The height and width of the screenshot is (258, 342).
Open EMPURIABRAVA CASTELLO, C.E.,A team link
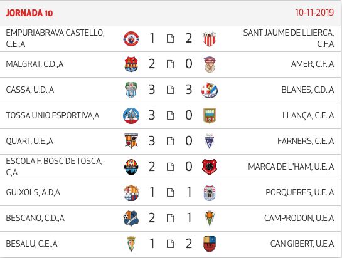pyautogui.click(x=55, y=39)
